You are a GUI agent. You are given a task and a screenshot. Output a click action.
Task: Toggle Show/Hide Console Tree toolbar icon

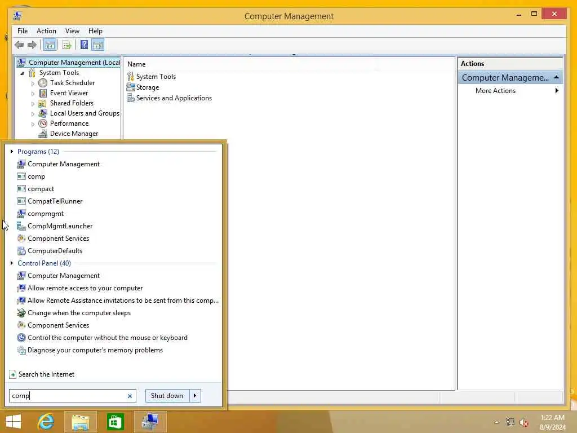(50, 45)
